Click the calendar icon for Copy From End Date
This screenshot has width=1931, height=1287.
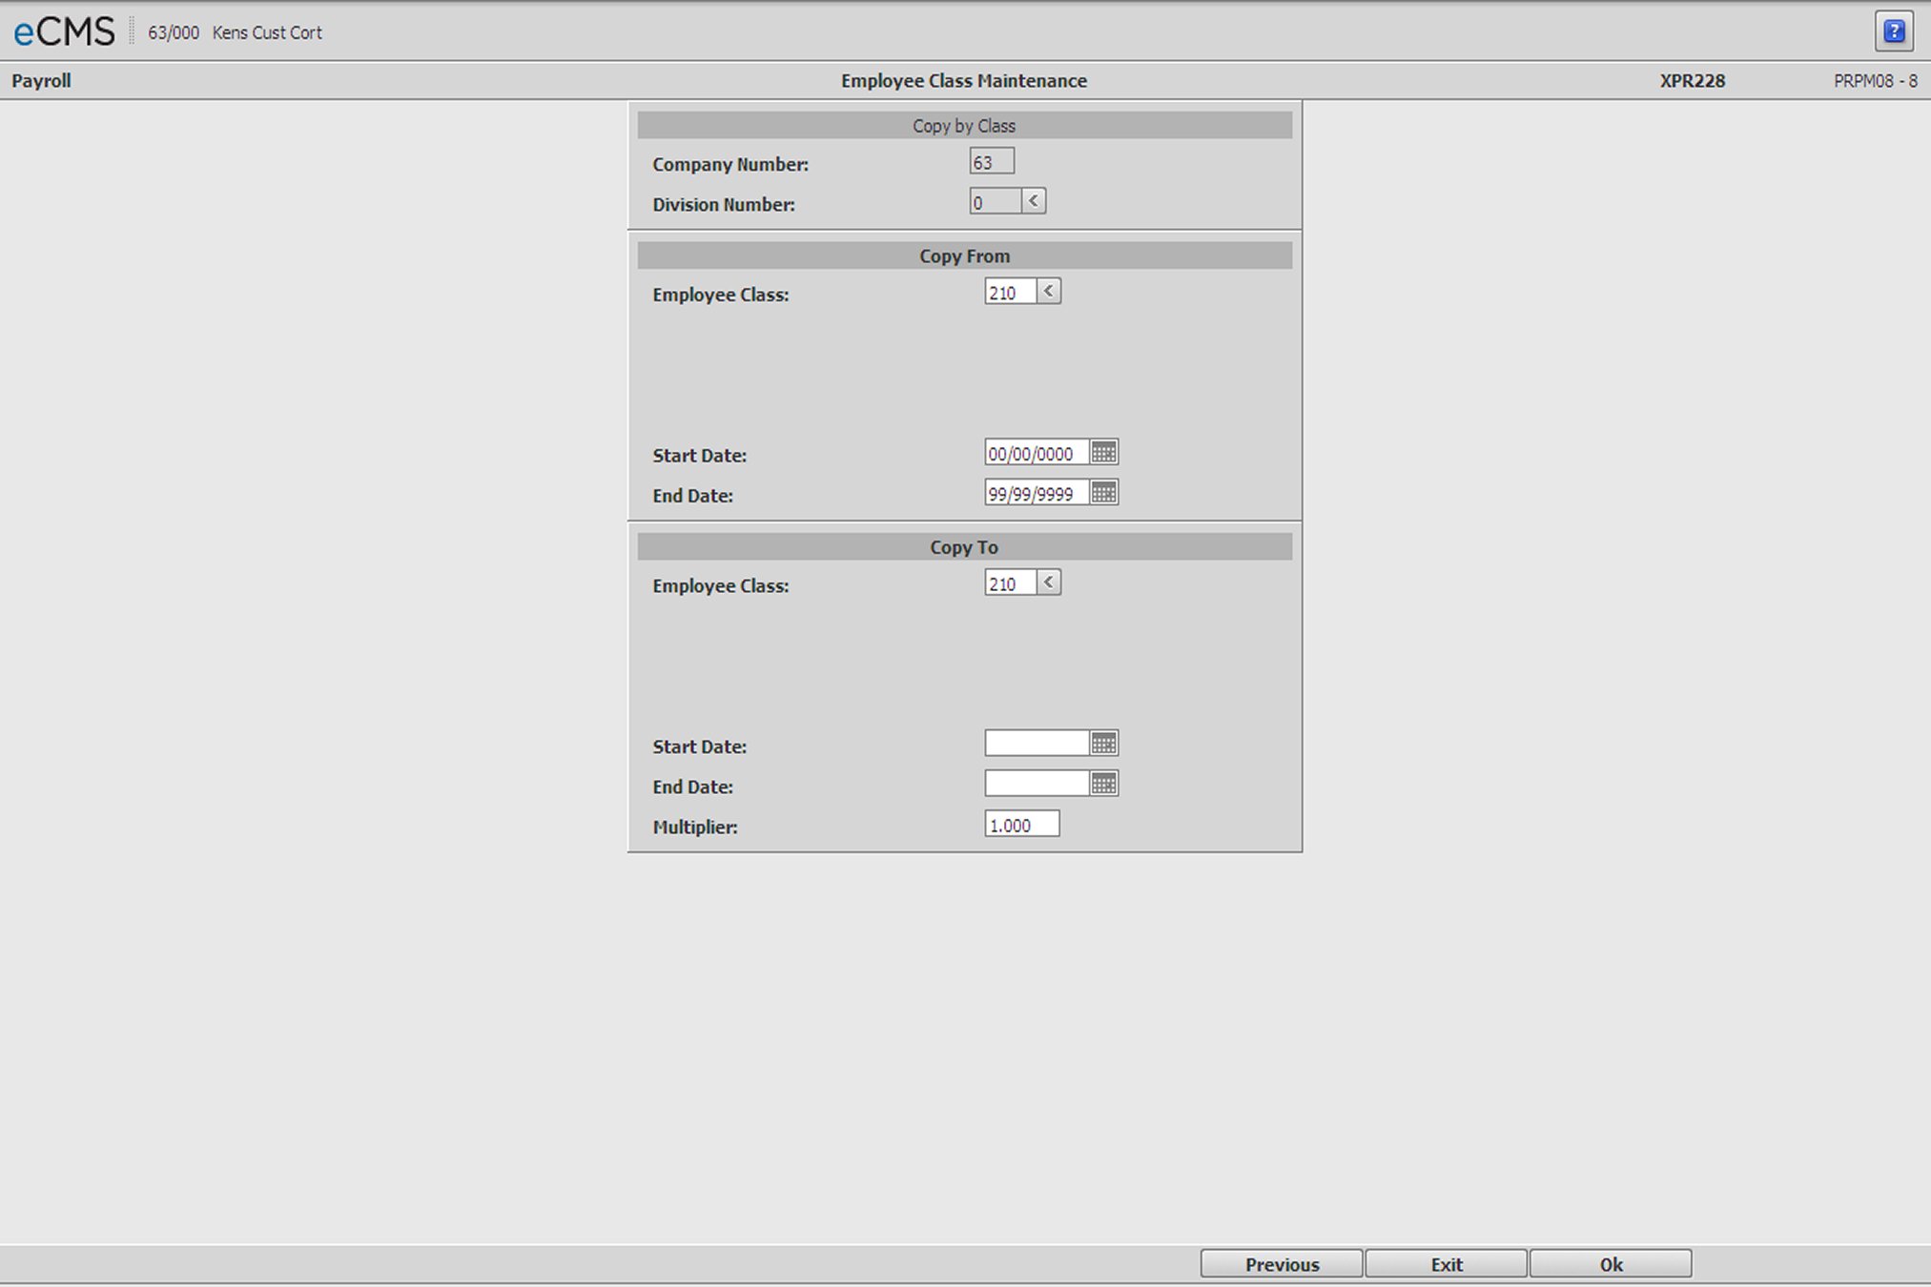[x=1106, y=493]
